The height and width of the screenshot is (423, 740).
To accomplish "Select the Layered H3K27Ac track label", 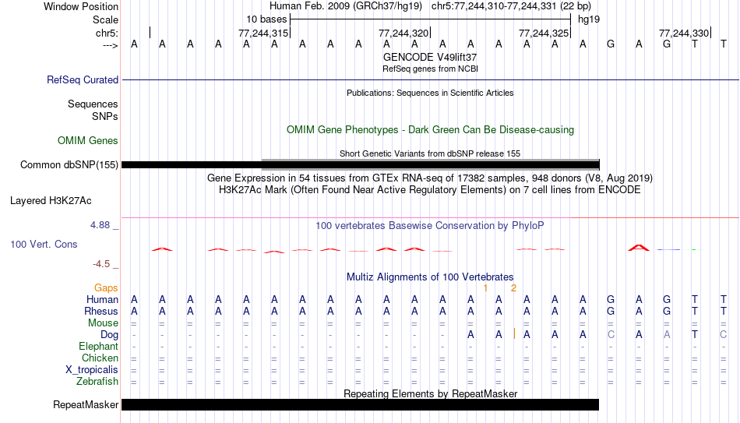I will (51, 201).
